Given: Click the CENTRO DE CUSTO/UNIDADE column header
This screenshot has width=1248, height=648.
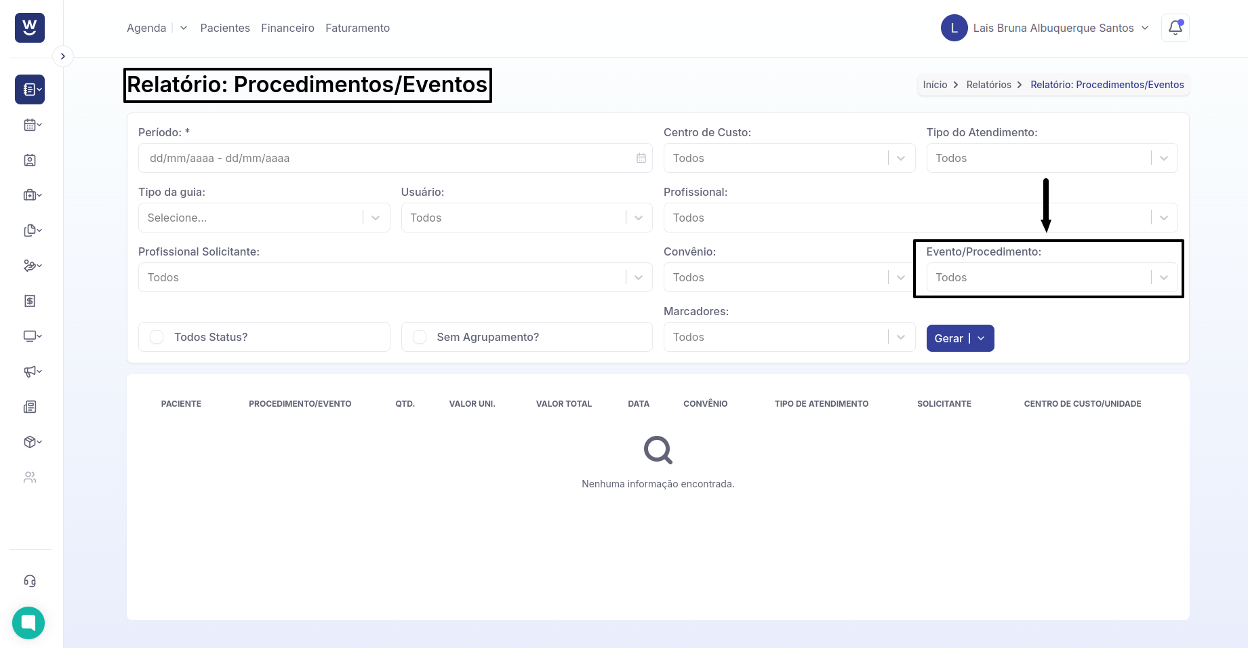Looking at the screenshot, I should pyautogui.click(x=1083, y=404).
